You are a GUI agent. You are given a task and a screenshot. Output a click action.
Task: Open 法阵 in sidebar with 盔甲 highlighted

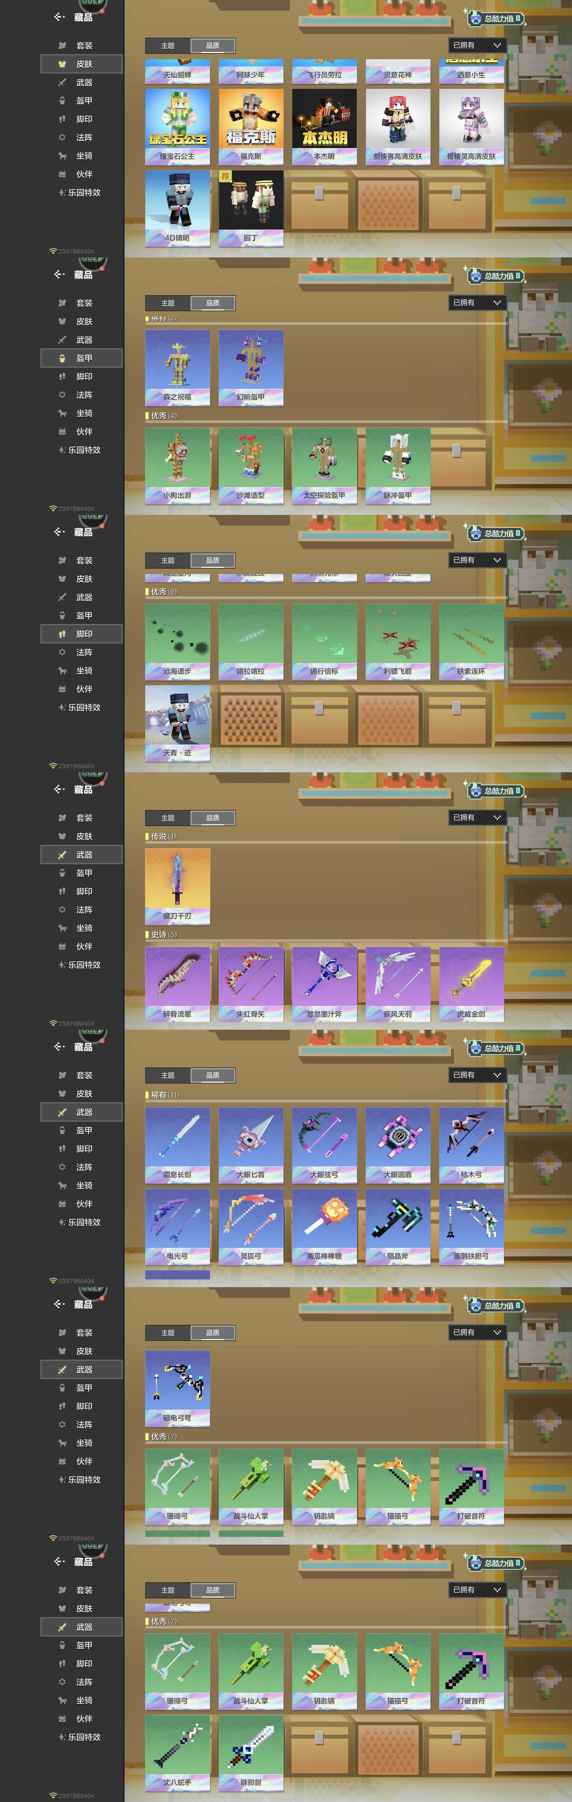click(82, 395)
